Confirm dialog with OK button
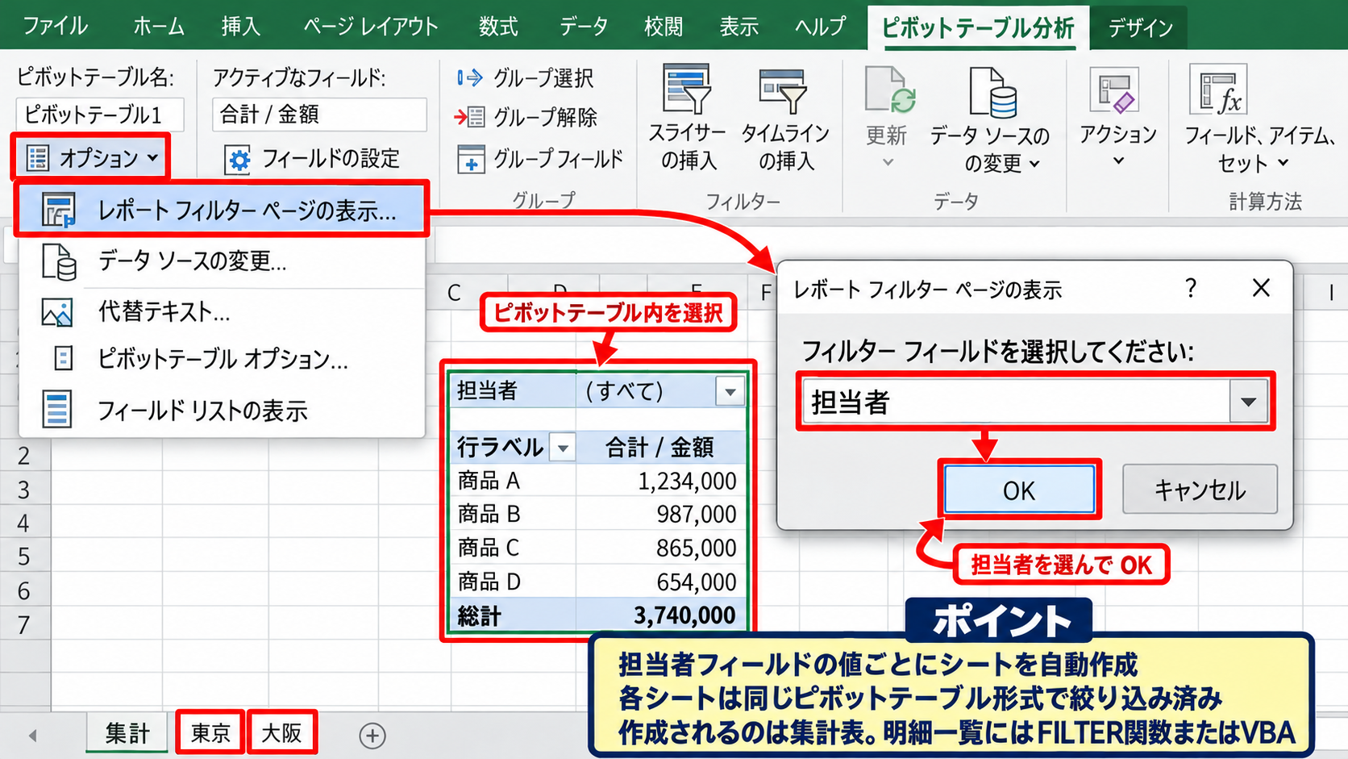 pyautogui.click(x=1019, y=490)
